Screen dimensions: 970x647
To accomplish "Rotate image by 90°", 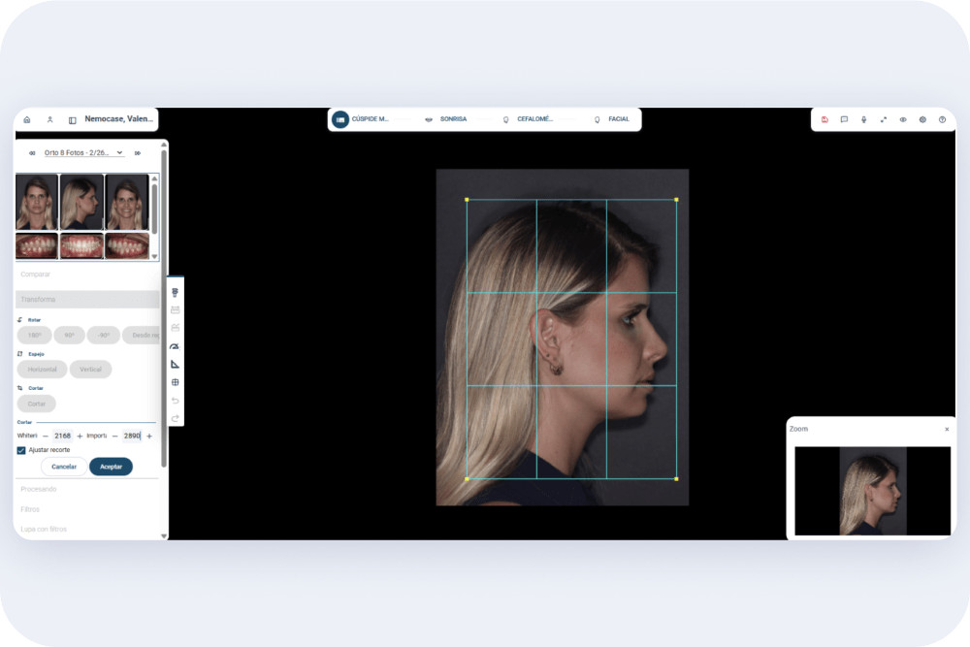I will 69,336.
